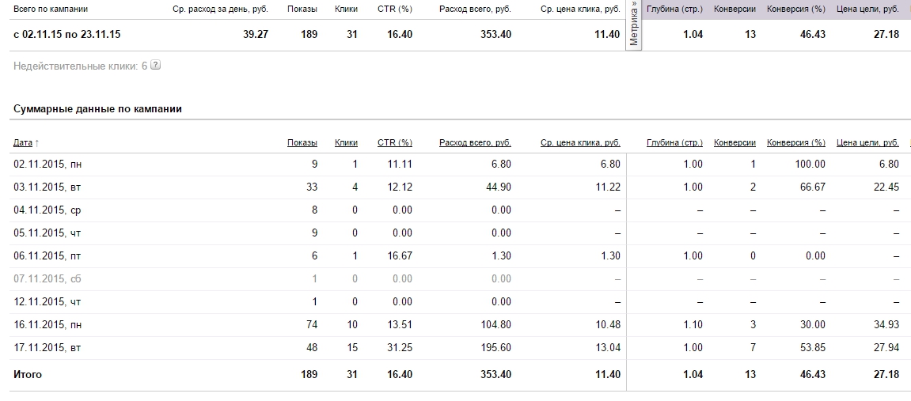Image resolution: width=911 pixels, height=401 pixels.
Task: Sort by underlined Цена цели column header
Action: point(867,143)
